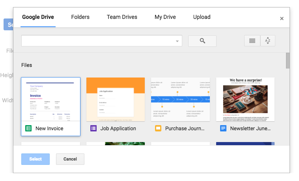Open the Google Drive tab

38,17
